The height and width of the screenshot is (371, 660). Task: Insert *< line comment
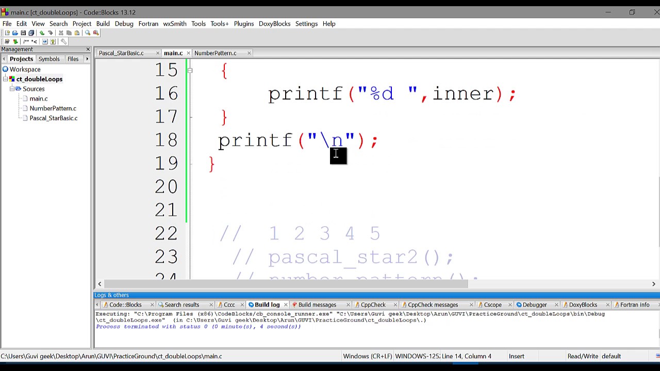[x=34, y=41]
